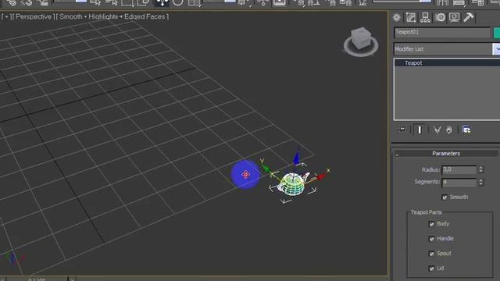Toggle the 3D Snaps icon
Viewport: 500px width, 281px height.
299,3
